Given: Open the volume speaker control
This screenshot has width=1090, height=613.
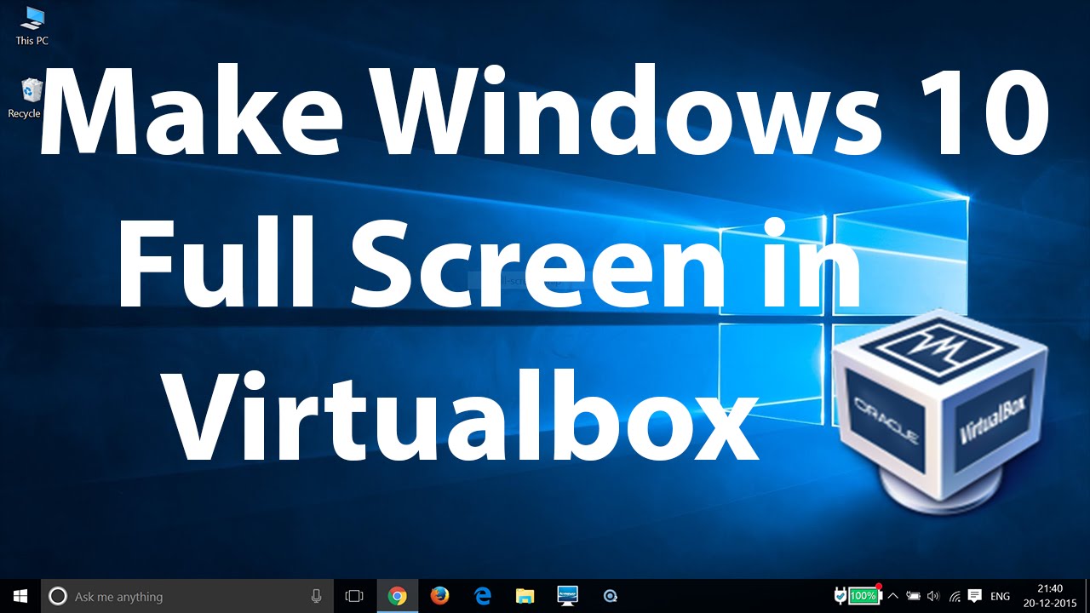Looking at the screenshot, I should [x=933, y=596].
